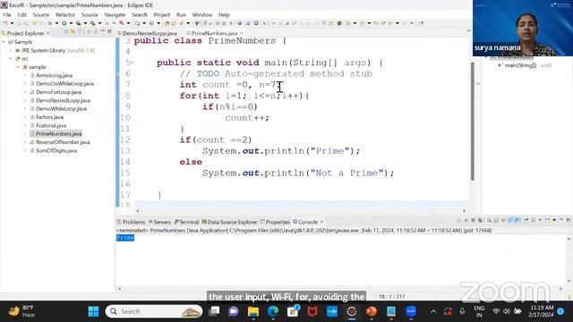Expand JRE System Library node

[11, 50]
